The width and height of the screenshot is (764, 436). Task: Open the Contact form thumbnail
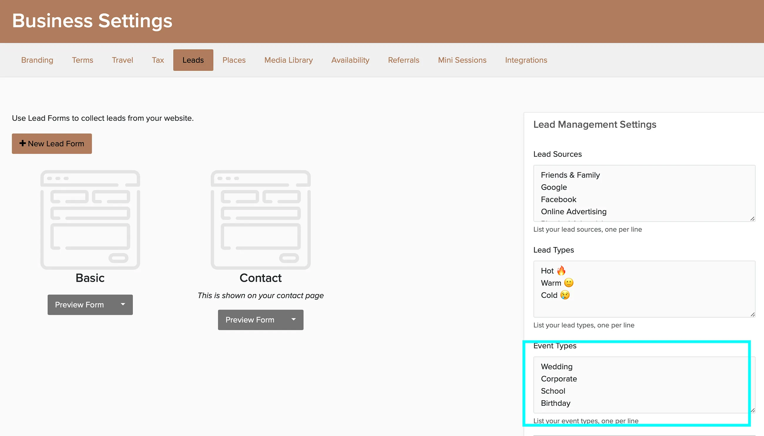[x=261, y=219]
